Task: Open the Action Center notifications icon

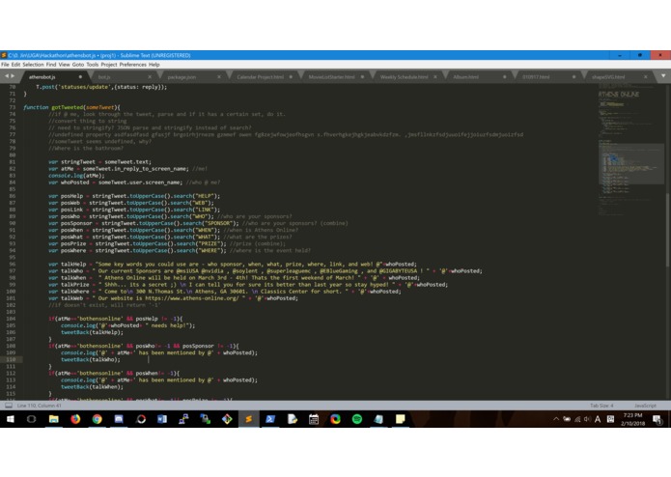Action: coord(657,419)
